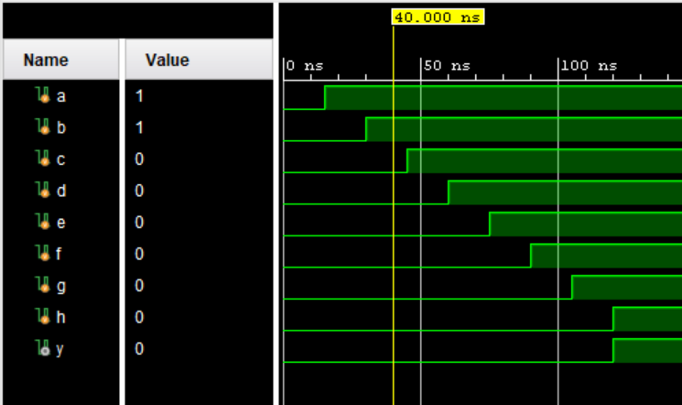Select the signal icon for g
This screenshot has width=682, height=405.
point(42,286)
